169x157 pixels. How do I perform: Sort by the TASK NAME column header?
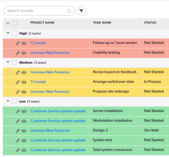tap(102, 23)
